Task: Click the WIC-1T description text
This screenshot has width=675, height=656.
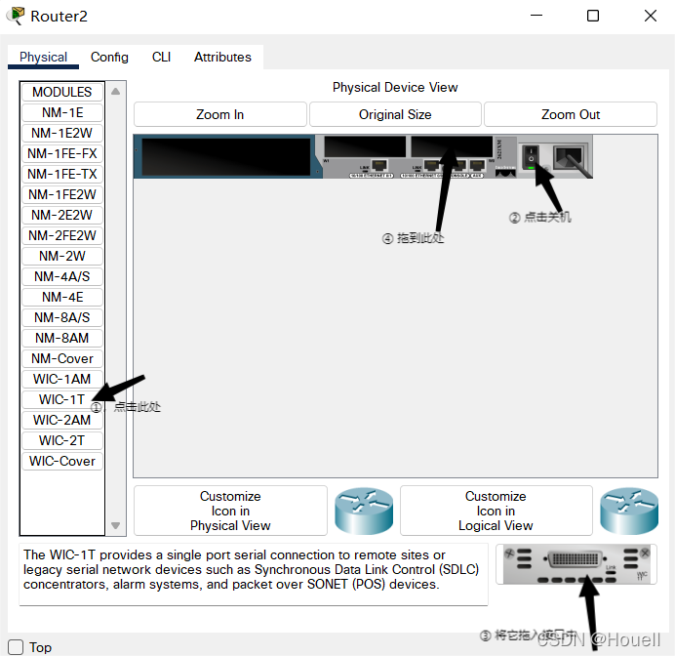Action: 251,569
